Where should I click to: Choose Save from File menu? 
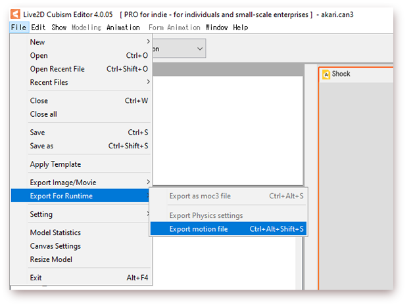click(81, 132)
